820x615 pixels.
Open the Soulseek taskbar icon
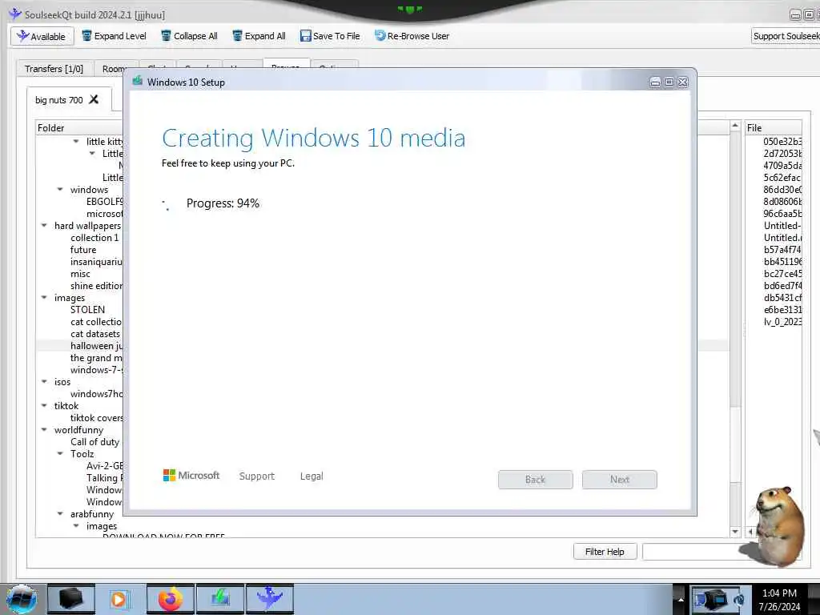(x=270, y=599)
